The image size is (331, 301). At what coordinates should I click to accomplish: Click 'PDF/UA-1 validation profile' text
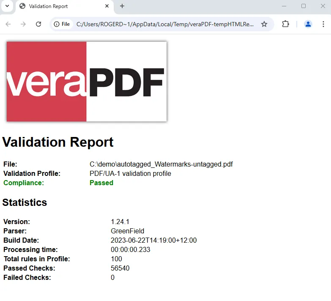tap(130, 173)
